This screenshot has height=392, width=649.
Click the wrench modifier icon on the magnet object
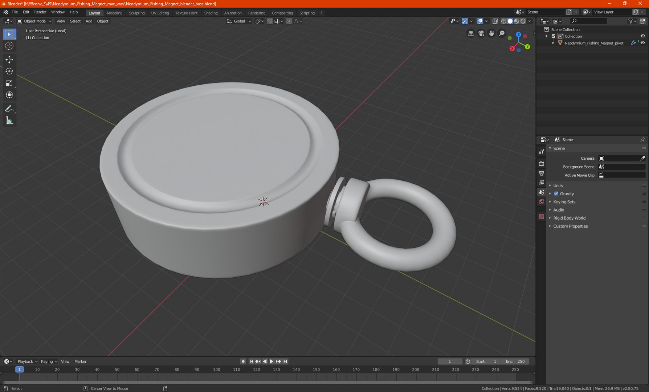[x=633, y=43]
